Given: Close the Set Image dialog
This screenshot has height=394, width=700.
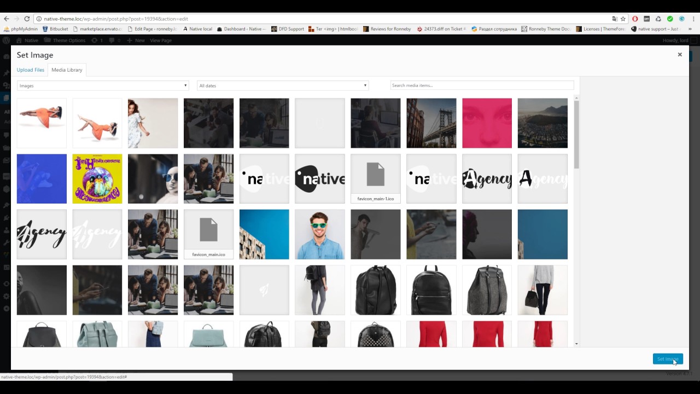Looking at the screenshot, I should click(x=680, y=55).
